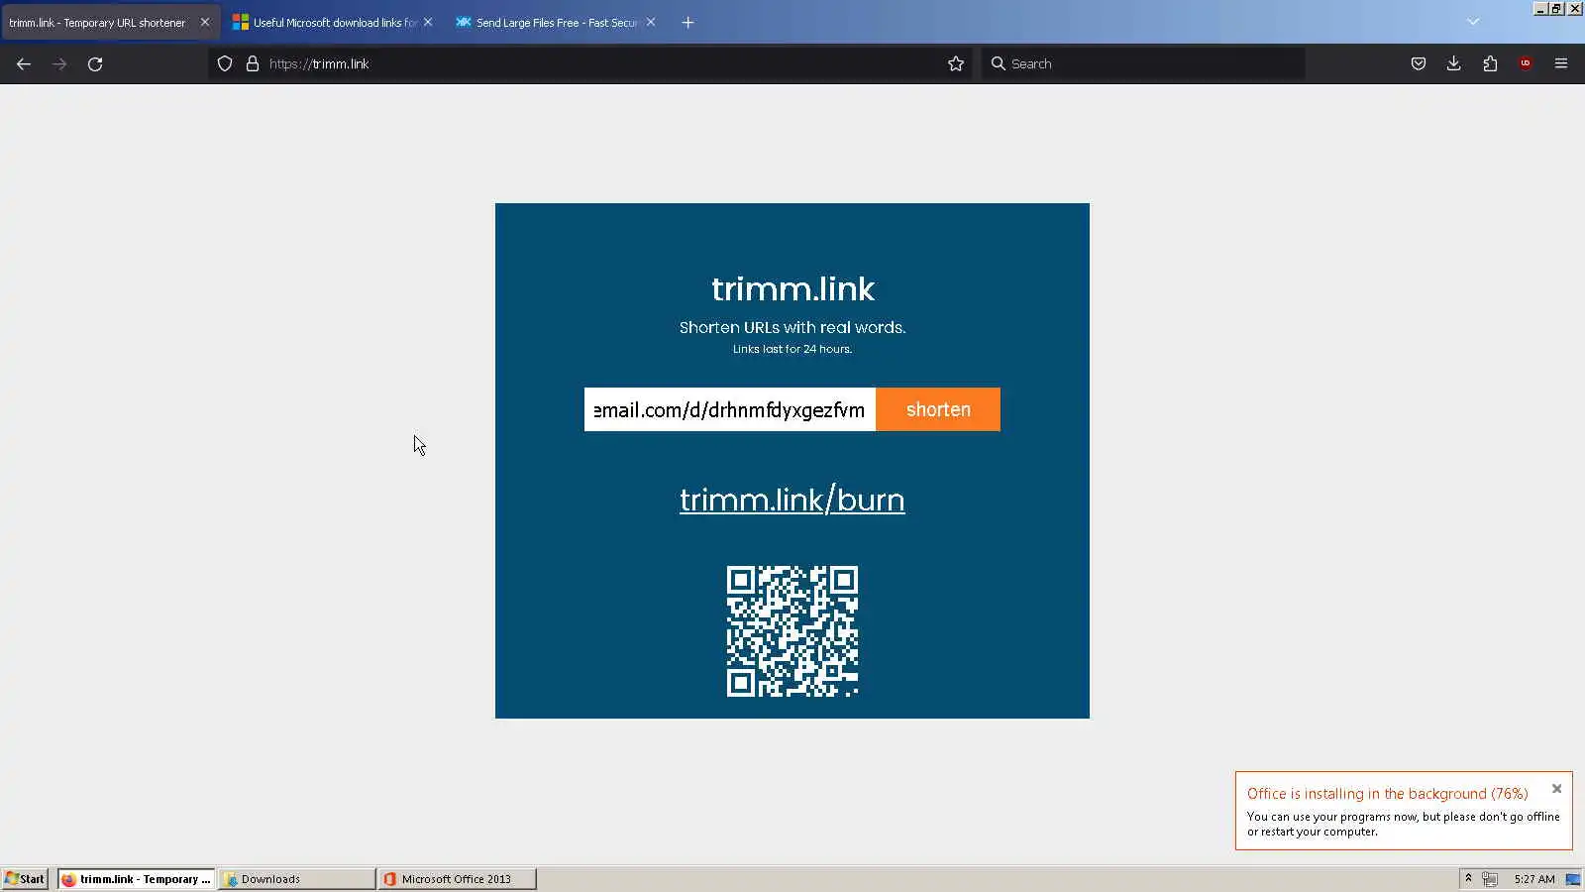Select the trimm.link Firefox taskbar button

(136, 879)
